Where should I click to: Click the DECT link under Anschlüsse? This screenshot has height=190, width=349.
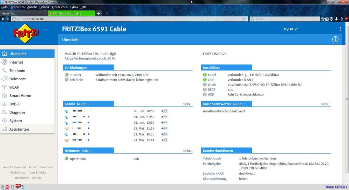[211, 89]
